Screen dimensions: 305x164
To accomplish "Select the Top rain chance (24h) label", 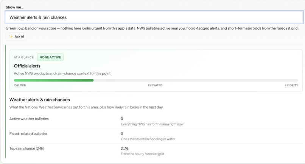I will (27, 148).
